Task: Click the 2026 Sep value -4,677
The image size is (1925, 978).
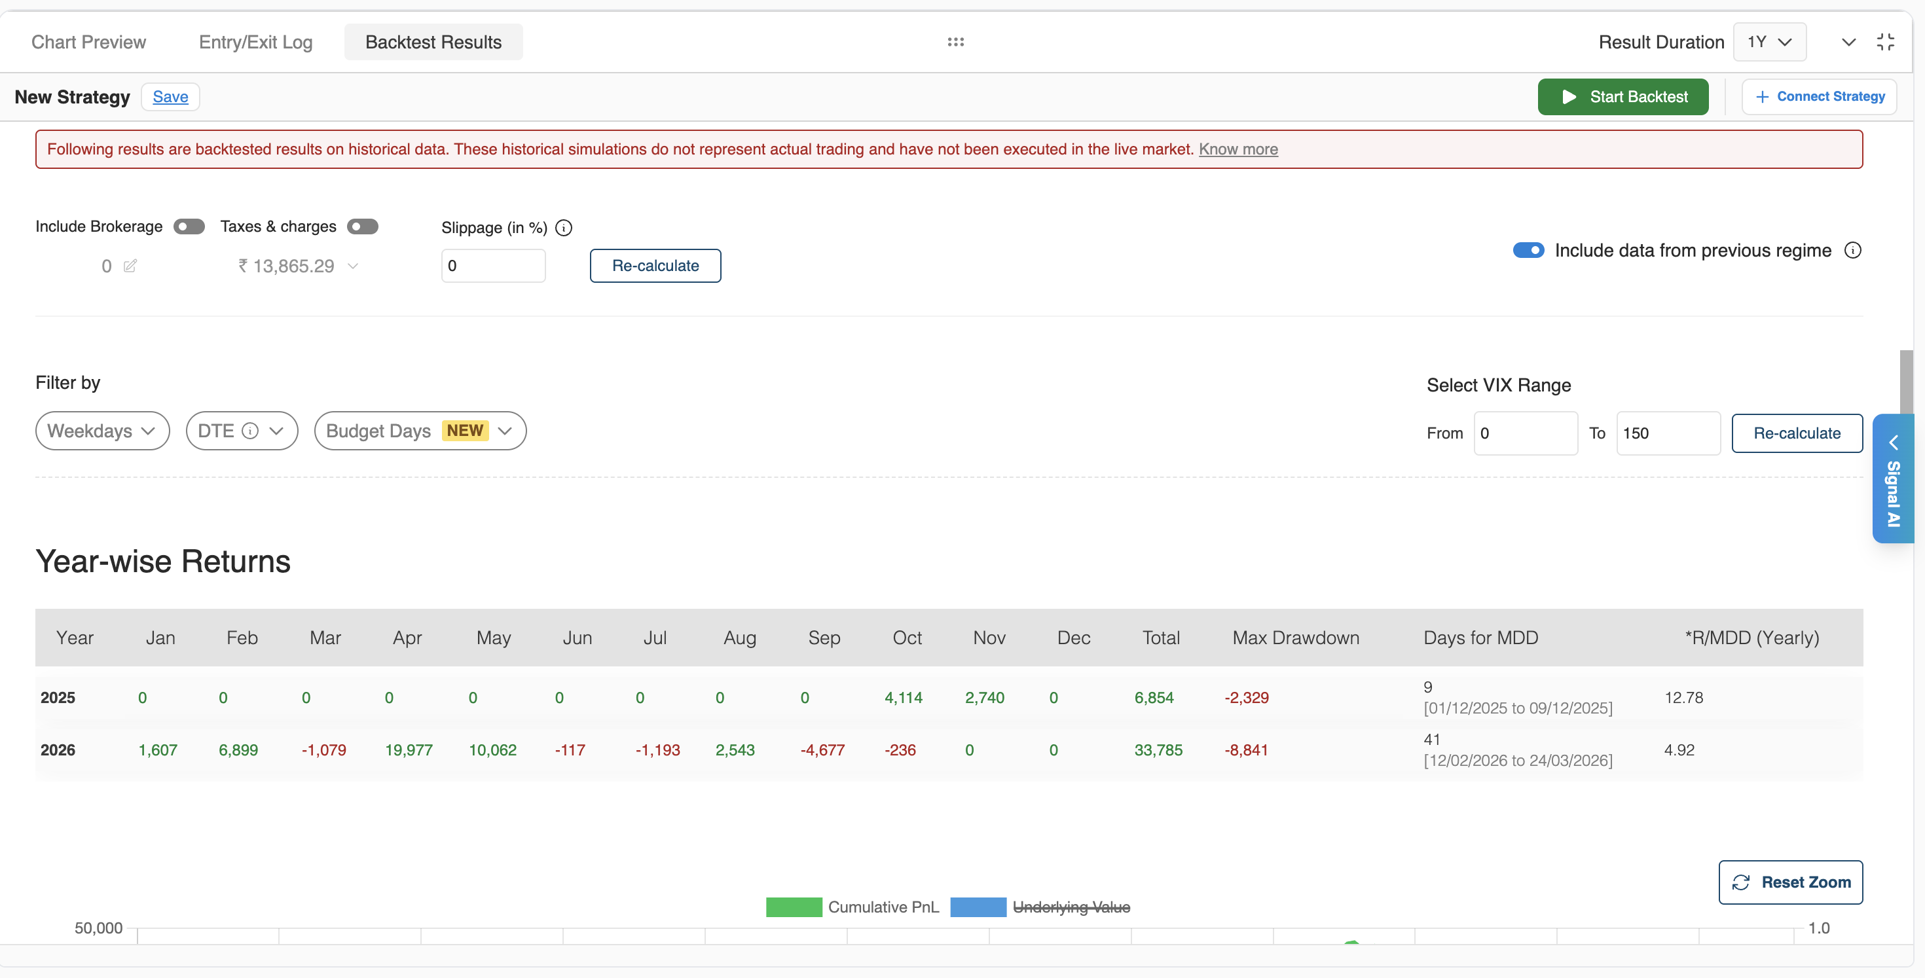Action: (822, 750)
